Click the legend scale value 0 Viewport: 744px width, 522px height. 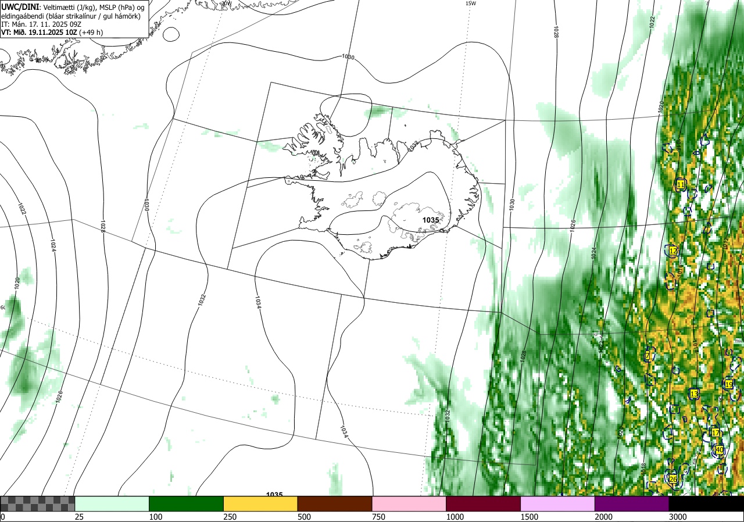3,517
